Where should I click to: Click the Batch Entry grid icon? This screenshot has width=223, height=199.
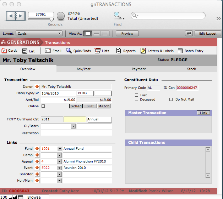(180, 51)
